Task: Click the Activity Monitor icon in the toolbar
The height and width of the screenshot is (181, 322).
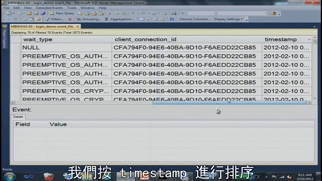Action: [x=174, y=14]
